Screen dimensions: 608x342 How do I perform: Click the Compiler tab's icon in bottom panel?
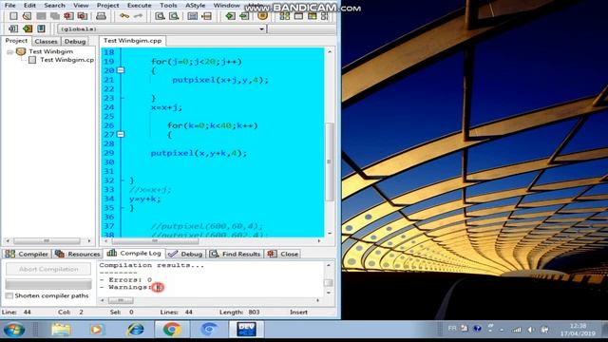(x=10, y=254)
